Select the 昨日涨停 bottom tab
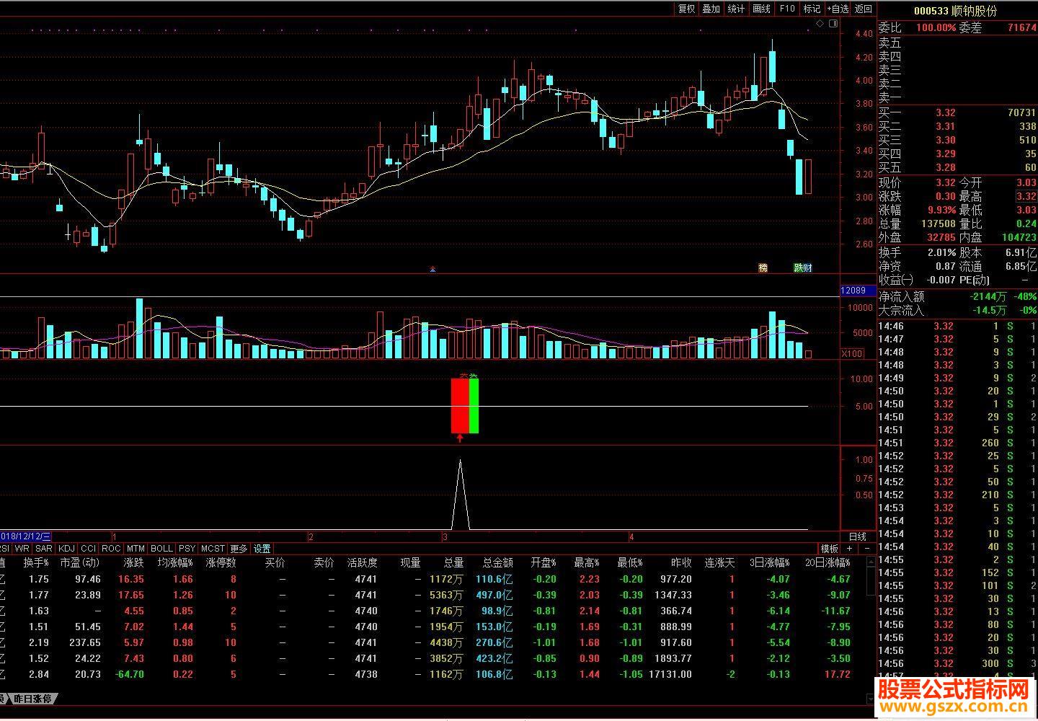 click(x=32, y=699)
